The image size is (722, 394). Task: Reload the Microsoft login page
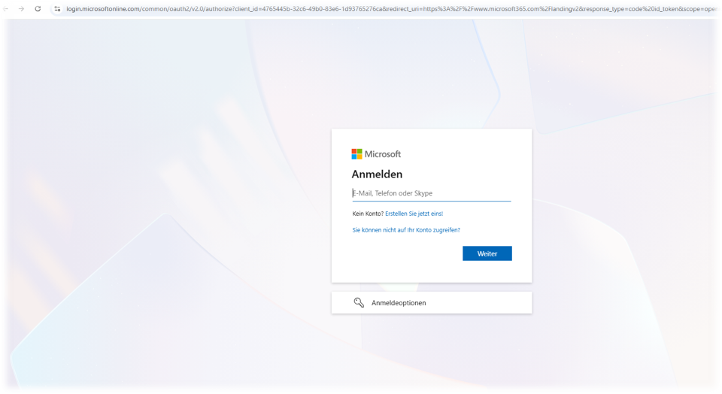[x=38, y=8]
